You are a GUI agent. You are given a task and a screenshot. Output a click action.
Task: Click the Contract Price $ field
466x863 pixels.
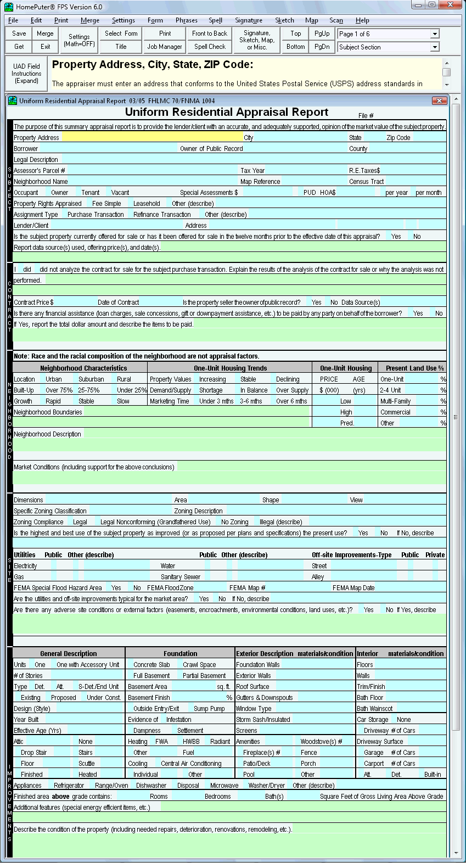(75, 302)
